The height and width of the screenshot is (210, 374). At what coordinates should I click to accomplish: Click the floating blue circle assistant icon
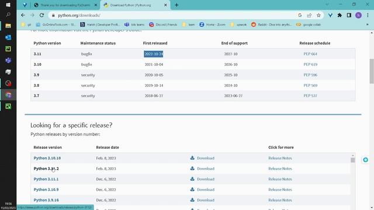coord(365,160)
